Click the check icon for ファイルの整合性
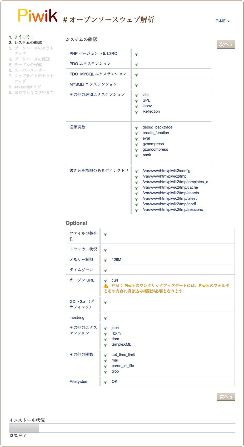Screen dimensions: 244x447 [106, 234]
